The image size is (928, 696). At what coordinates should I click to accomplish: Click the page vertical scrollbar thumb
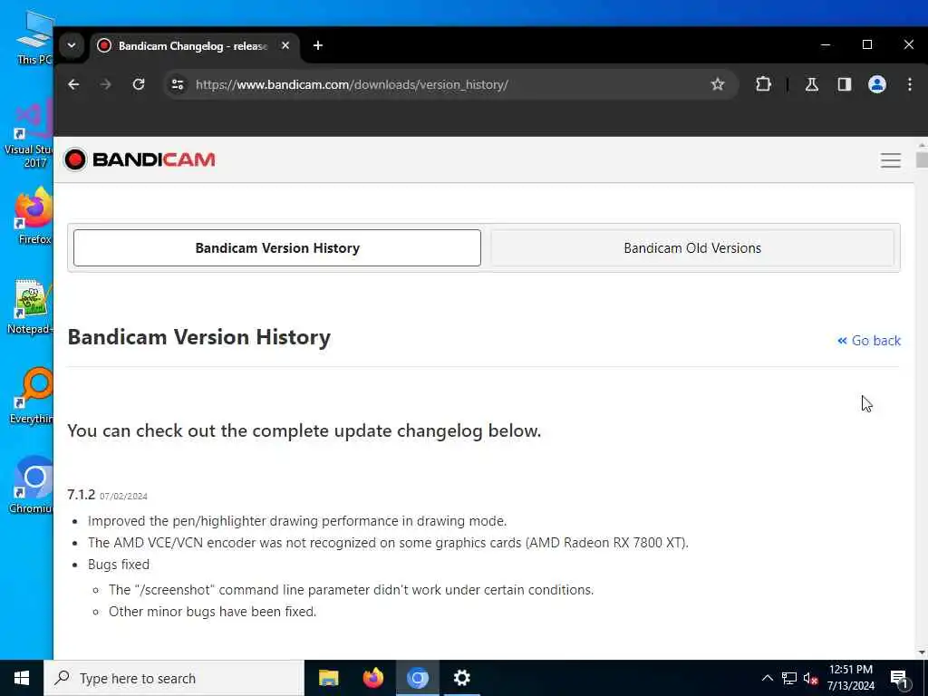click(922, 159)
